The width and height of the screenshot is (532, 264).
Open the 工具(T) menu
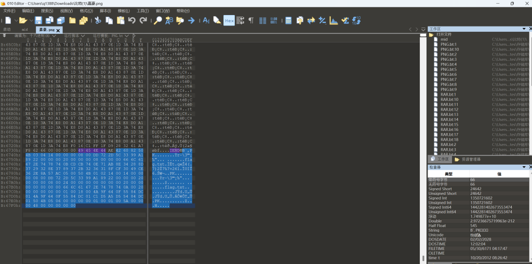coord(142,10)
